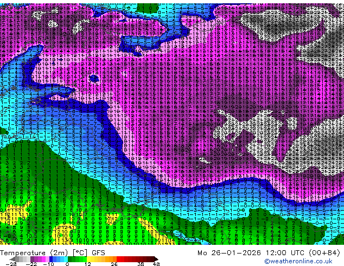Click the legend label '-28'
The image size is (344, 266).
click(x=11, y=264)
